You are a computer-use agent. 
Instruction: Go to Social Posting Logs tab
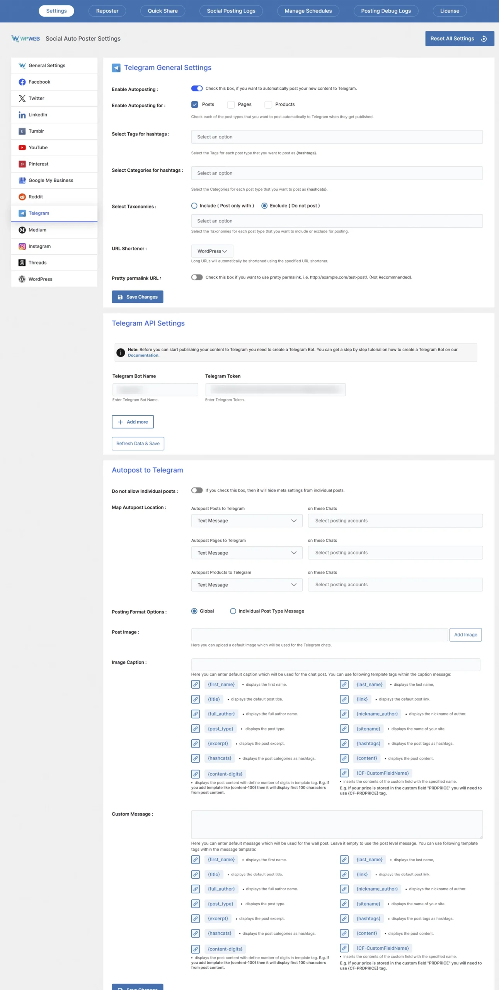tap(231, 11)
